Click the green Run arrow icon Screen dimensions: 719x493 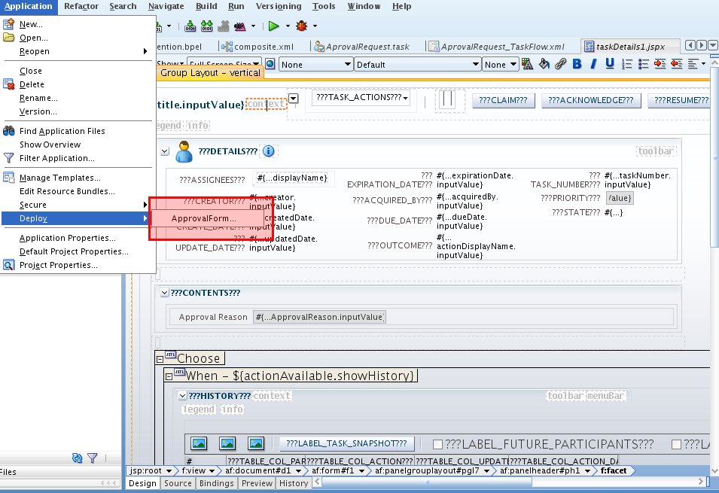tap(274, 26)
